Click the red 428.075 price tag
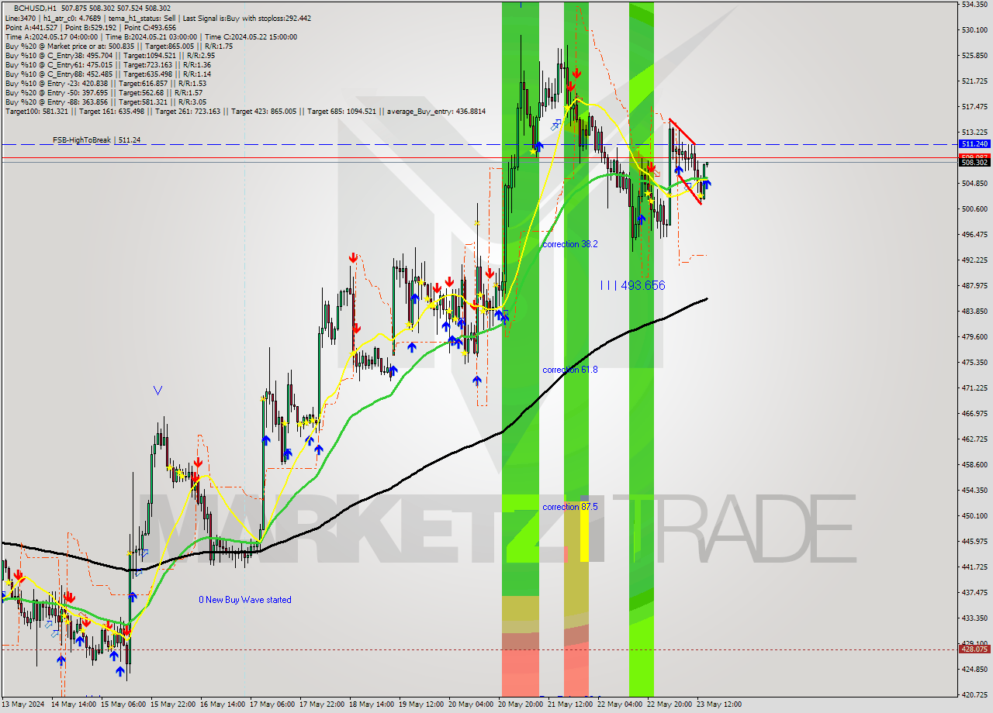The image size is (993, 713). point(974,649)
